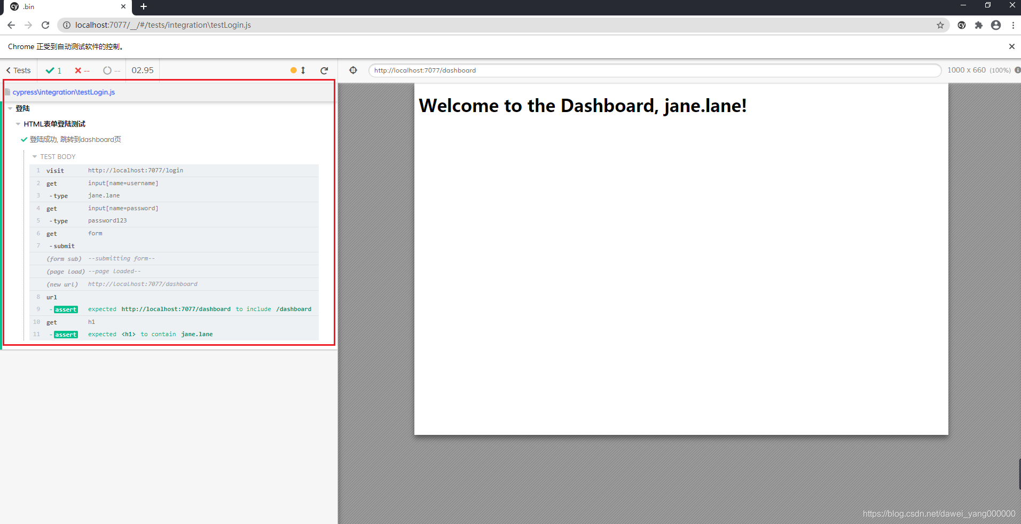Minimize the Chrome window
The image size is (1021, 524).
pyautogui.click(x=963, y=5)
